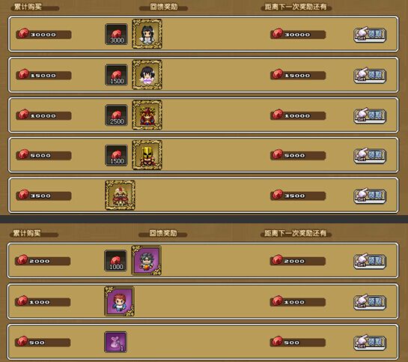Viewport: 408px width, 362px height.
Task: Claim the 30000 gem tier reward
Action: click(370, 34)
